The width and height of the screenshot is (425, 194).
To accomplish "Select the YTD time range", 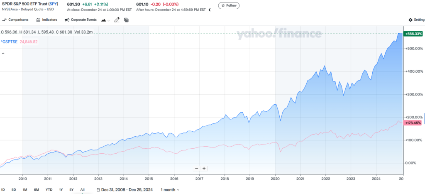I will tap(49, 190).
